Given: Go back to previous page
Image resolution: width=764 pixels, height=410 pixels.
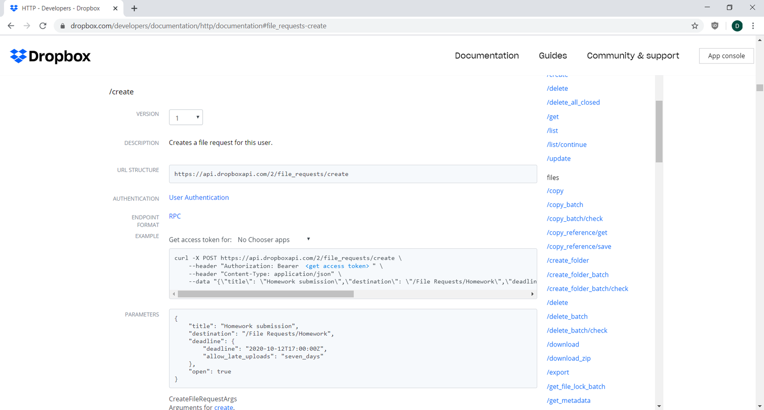Looking at the screenshot, I should 11,26.
